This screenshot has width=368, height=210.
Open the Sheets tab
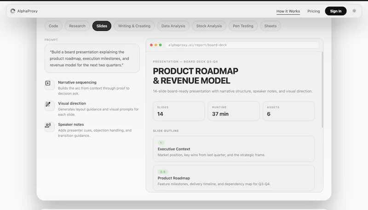click(270, 26)
